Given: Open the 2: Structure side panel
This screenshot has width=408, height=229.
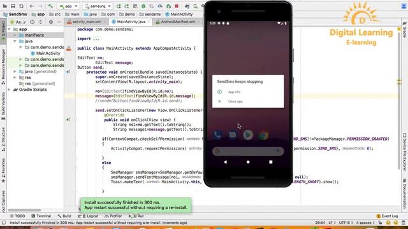Looking at the screenshot, I should (x=3, y=139).
